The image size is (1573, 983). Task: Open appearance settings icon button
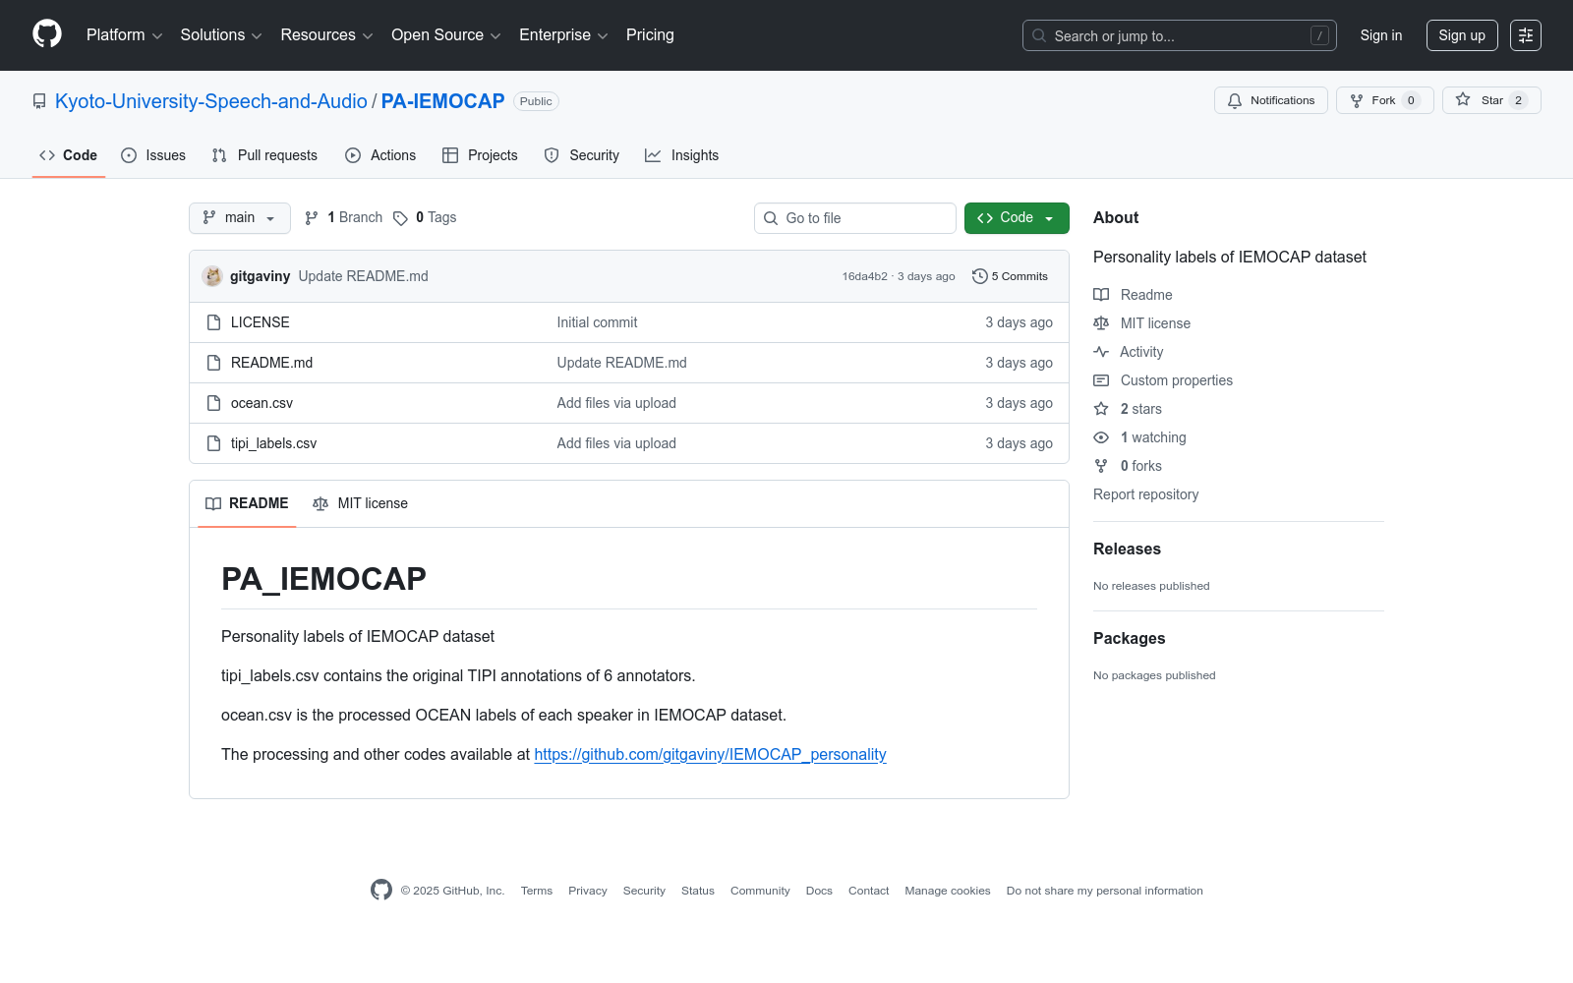click(x=1526, y=35)
